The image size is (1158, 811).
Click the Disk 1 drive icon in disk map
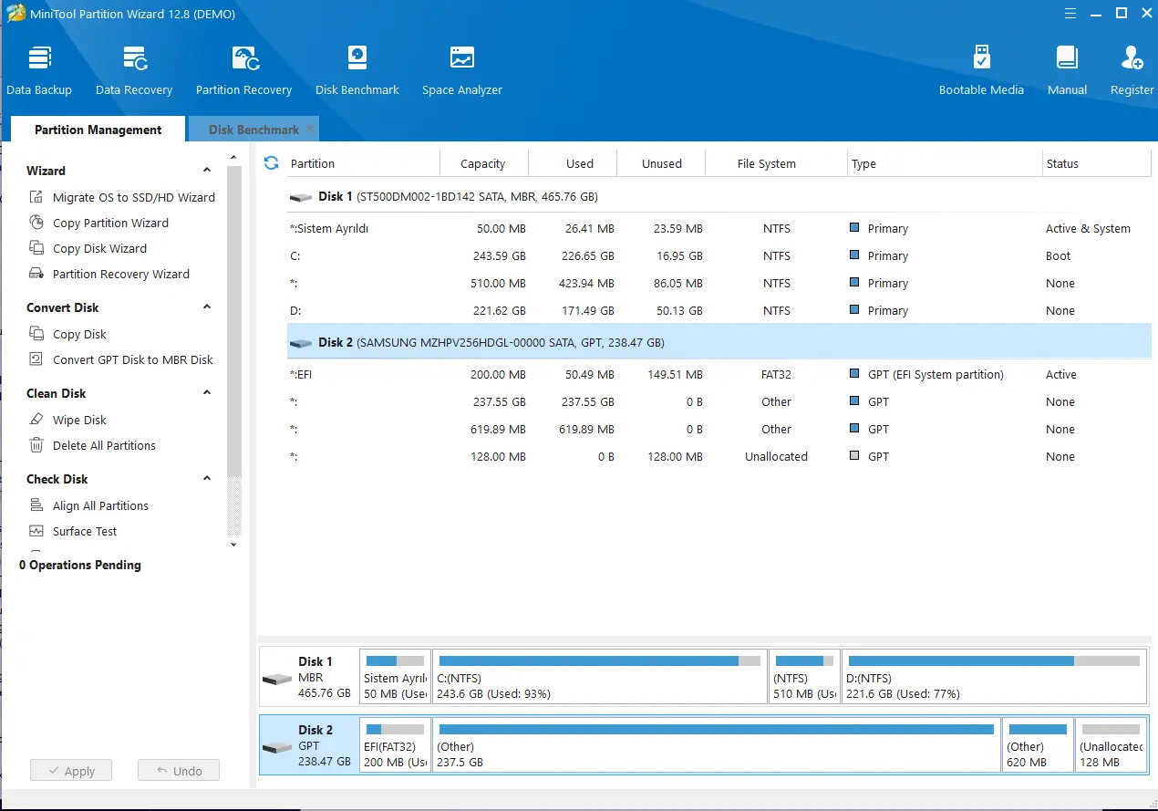[x=276, y=680]
